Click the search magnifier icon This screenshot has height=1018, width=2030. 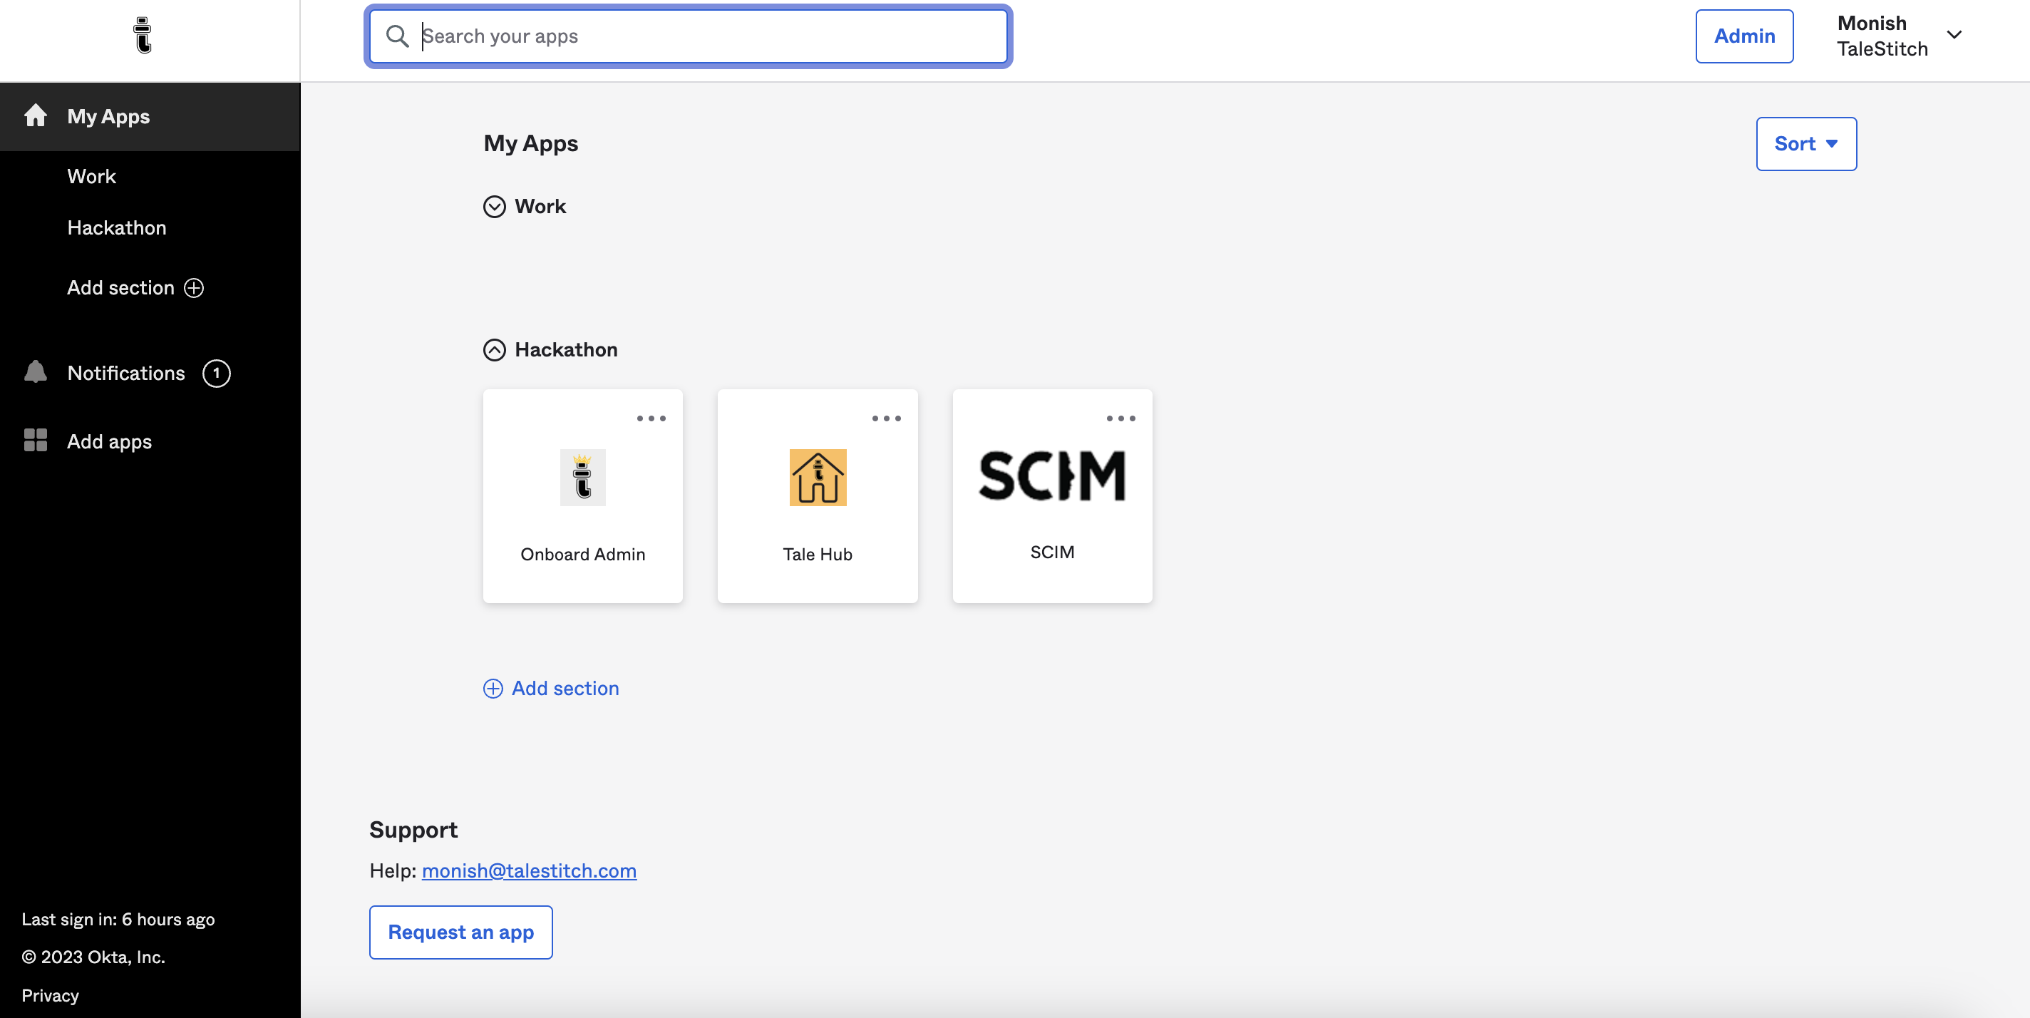pyautogui.click(x=396, y=36)
